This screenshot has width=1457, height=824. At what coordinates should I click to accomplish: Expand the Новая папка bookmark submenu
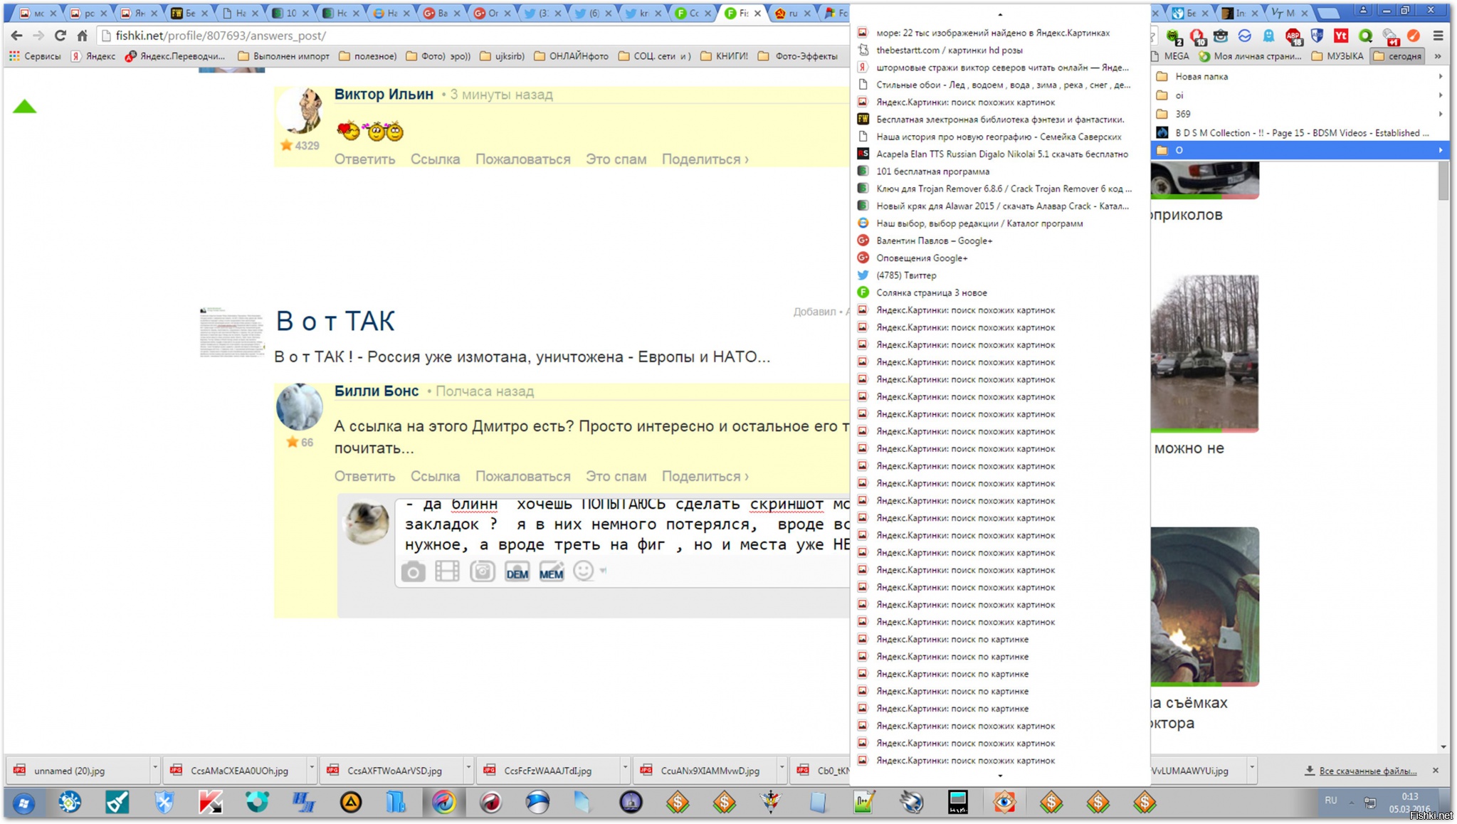1201,76
